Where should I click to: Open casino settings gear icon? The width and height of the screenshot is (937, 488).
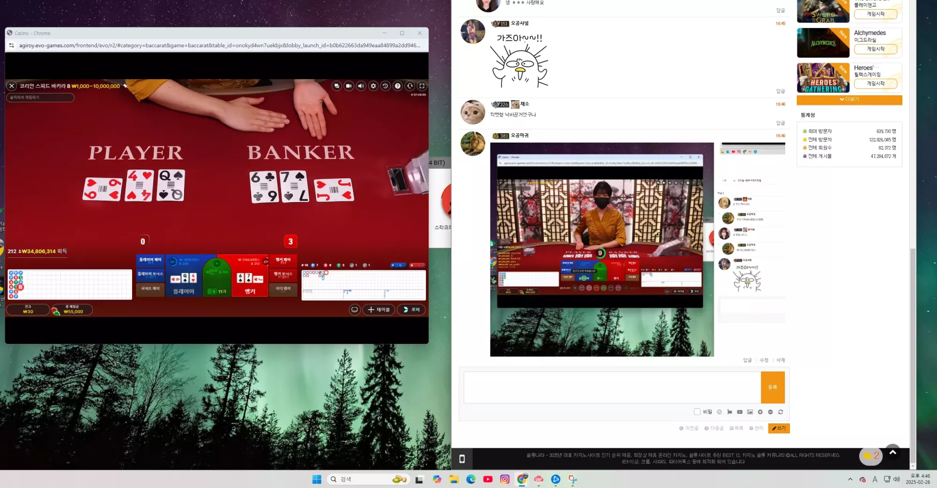point(373,86)
